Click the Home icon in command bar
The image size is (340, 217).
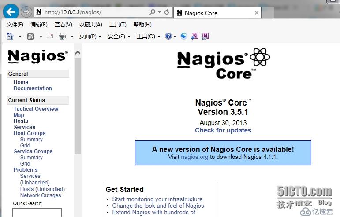click(11, 36)
